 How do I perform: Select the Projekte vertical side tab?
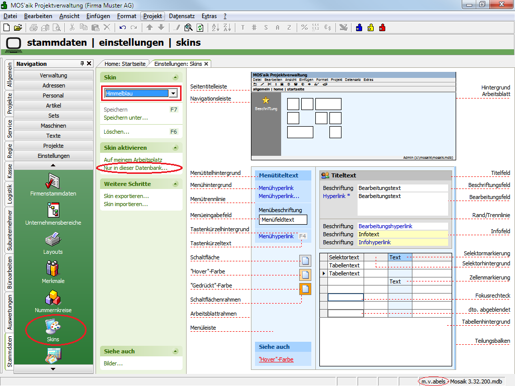pyautogui.click(x=10, y=103)
